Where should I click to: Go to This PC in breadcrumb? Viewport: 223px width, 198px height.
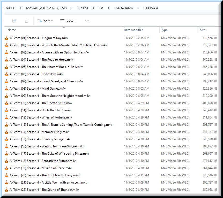click(x=10, y=8)
